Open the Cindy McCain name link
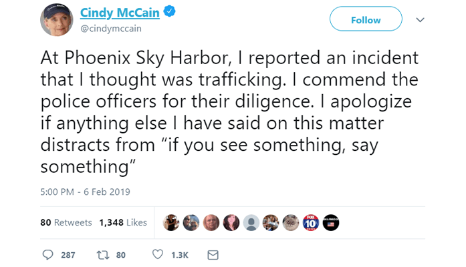The width and height of the screenshot is (466, 267). [x=114, y=13]
